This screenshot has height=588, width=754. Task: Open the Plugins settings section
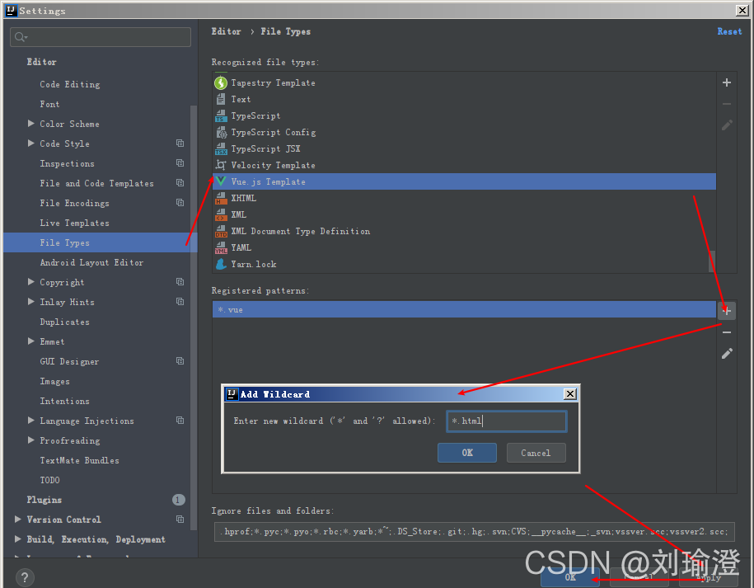point(44,500)
